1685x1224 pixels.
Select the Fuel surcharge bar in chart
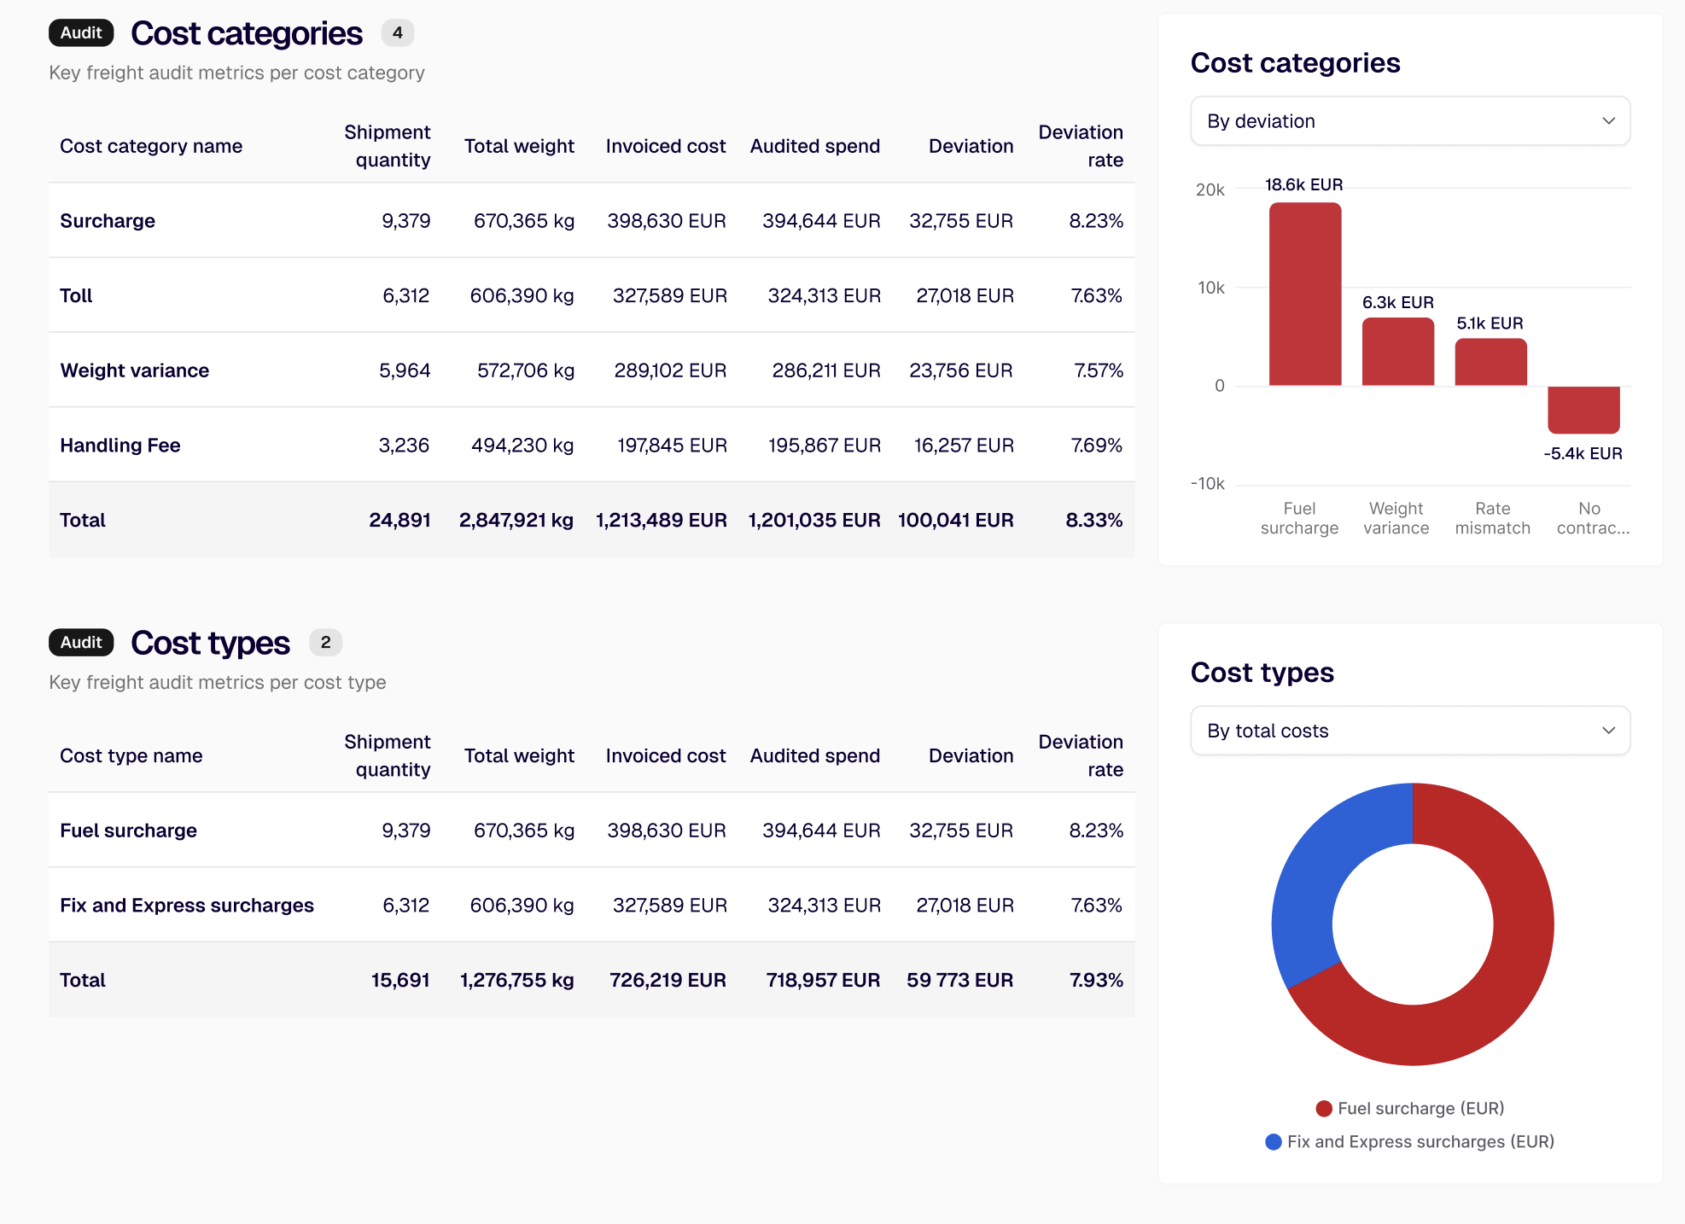tap(1305, 294)
